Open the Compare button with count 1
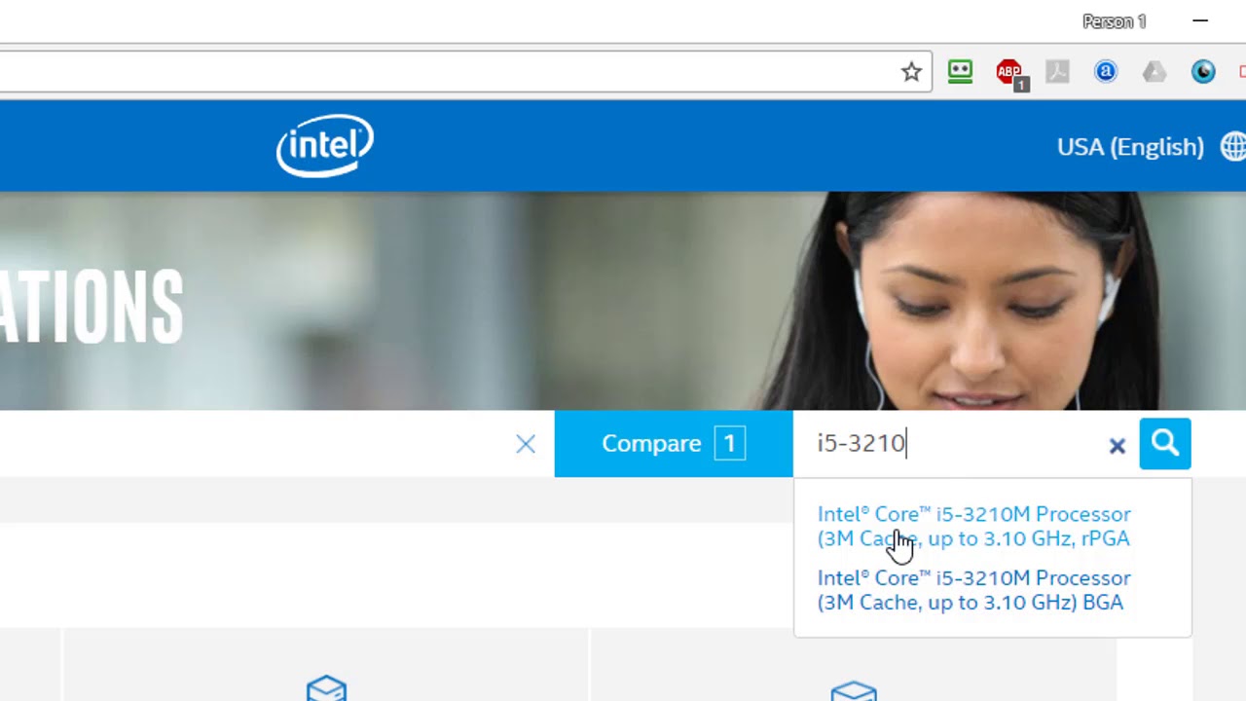The height and width of the screenshot is (701, 1246). [x=674, y=444]
